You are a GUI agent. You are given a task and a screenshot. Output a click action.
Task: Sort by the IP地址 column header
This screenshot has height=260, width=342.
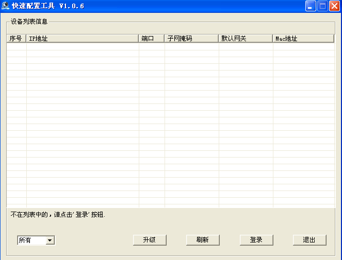tap(82, 38)
